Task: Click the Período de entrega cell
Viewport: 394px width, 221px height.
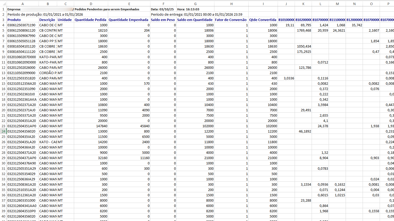Action: point(197,14)
